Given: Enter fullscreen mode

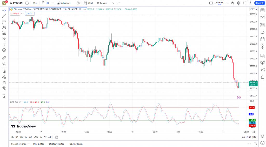Looking at the screenshot, I should pyautogui.click(x=245, y=3).
